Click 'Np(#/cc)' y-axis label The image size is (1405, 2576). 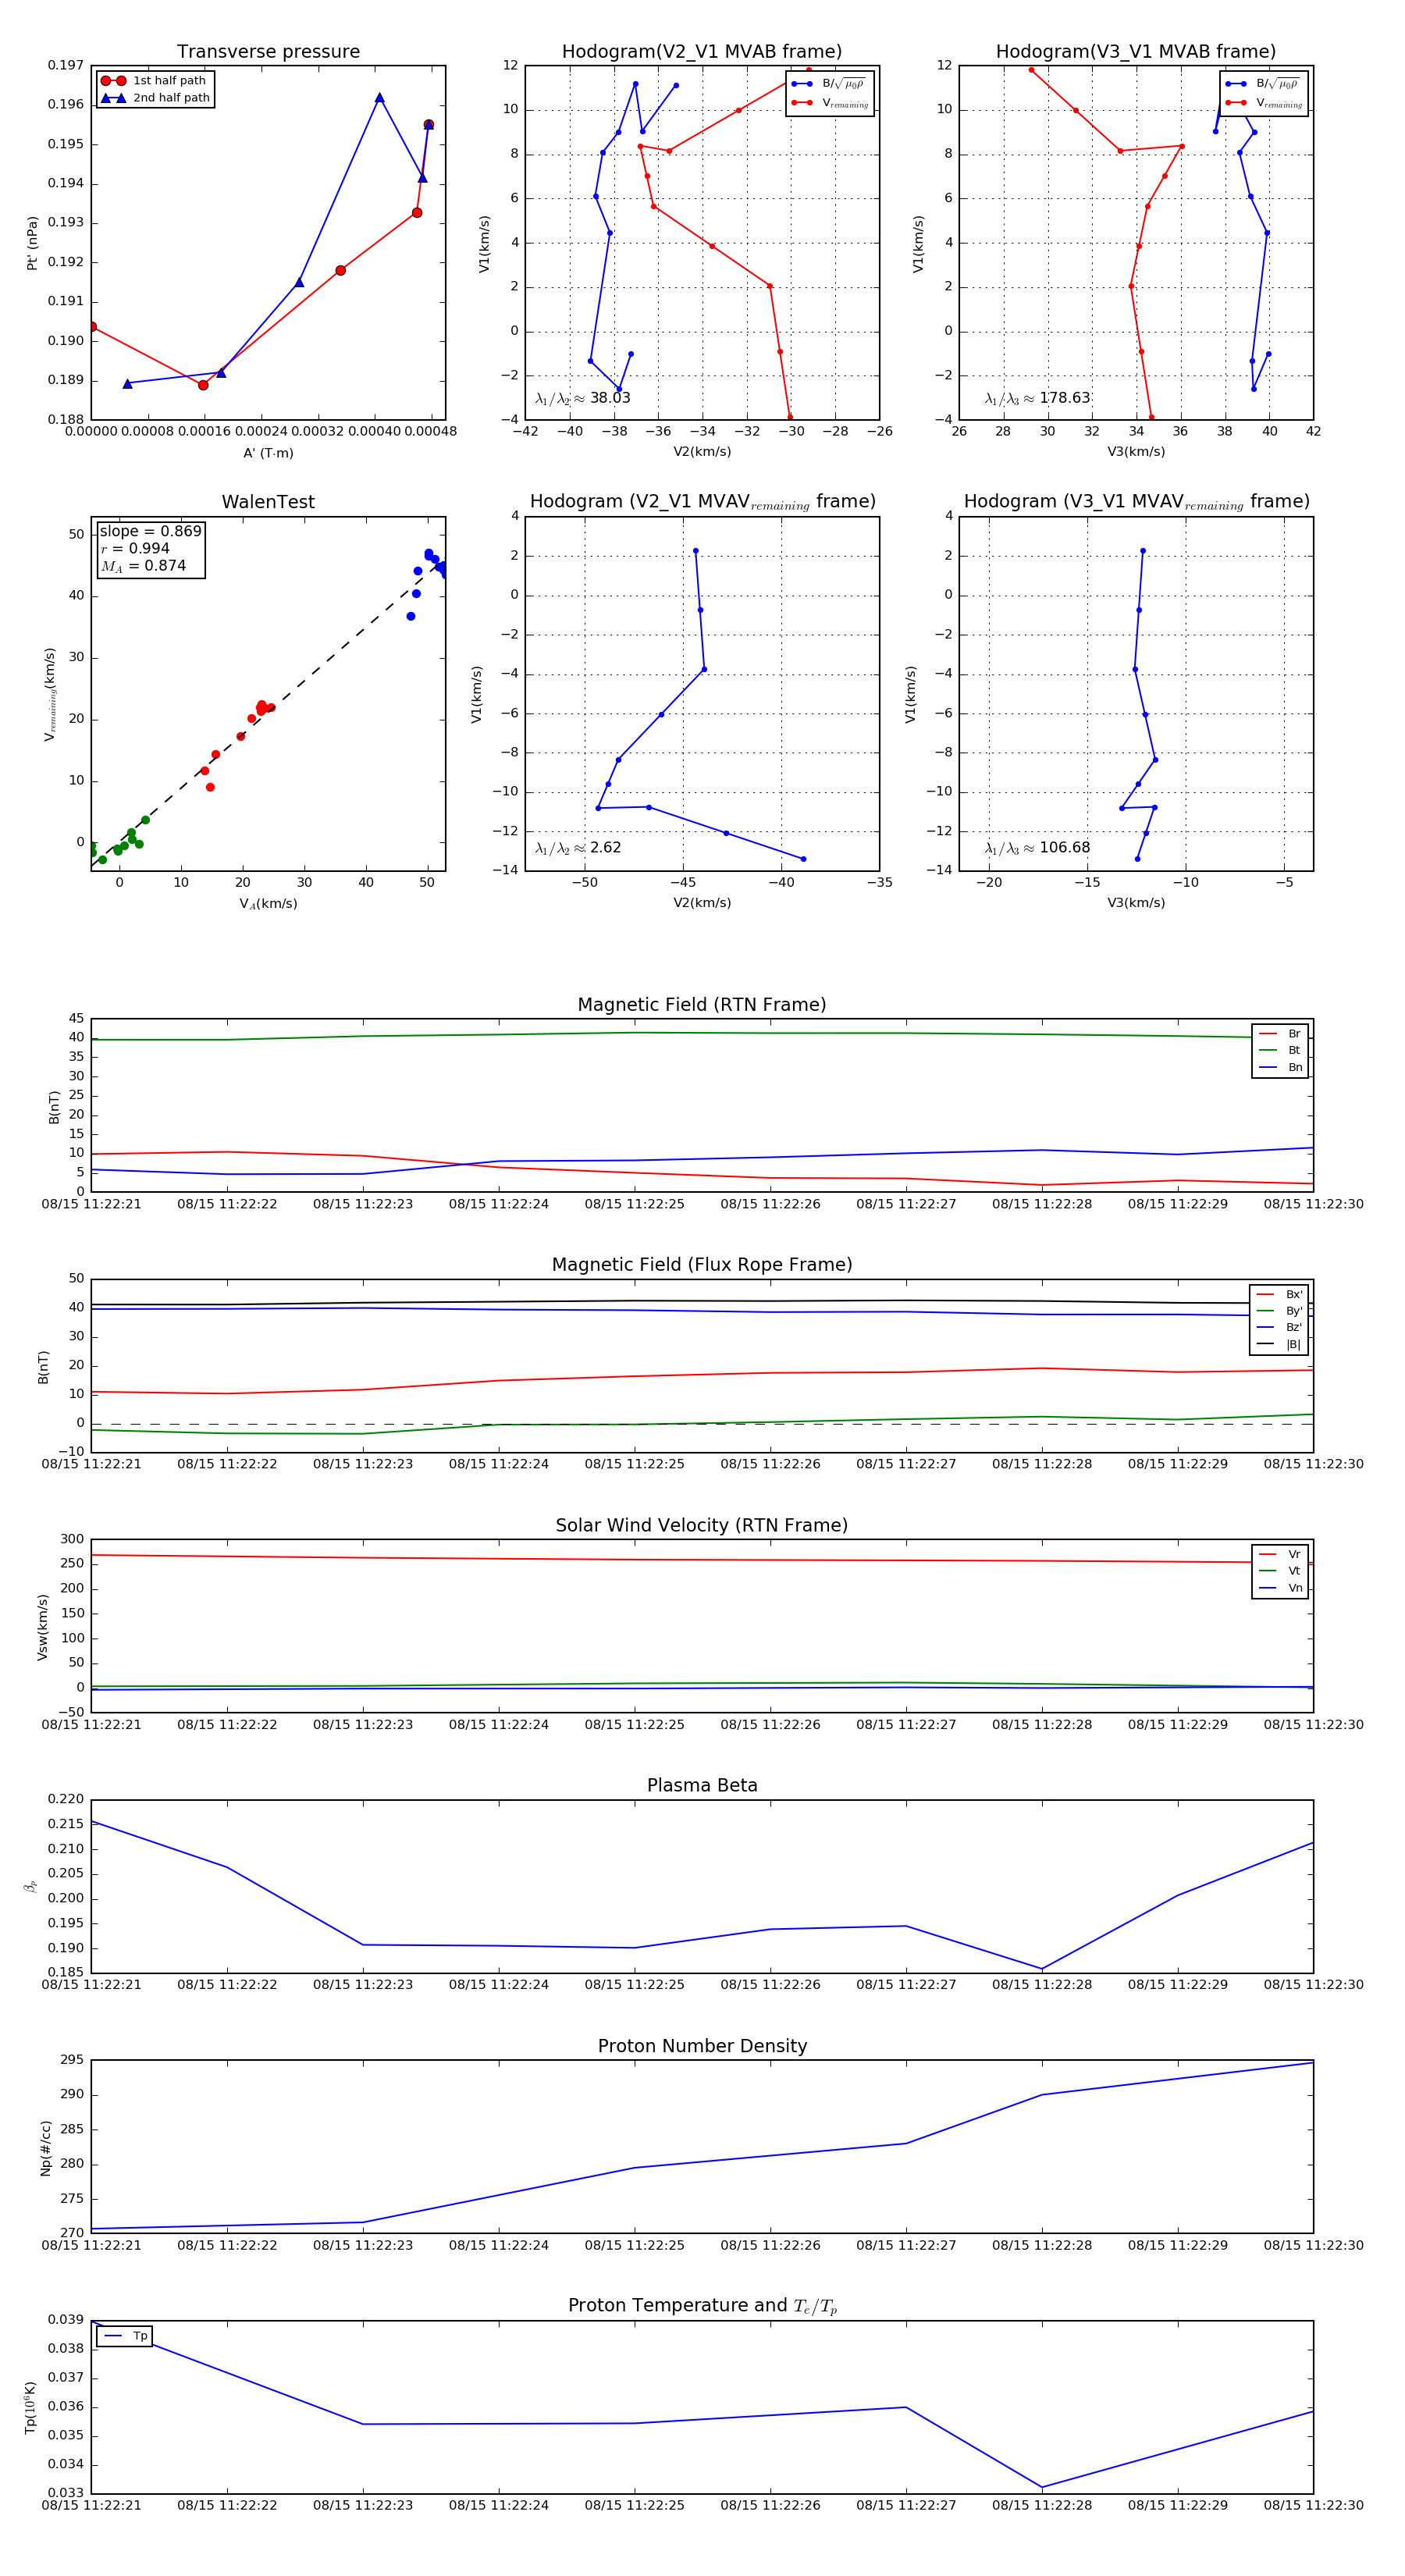(x=45, y=2147)
